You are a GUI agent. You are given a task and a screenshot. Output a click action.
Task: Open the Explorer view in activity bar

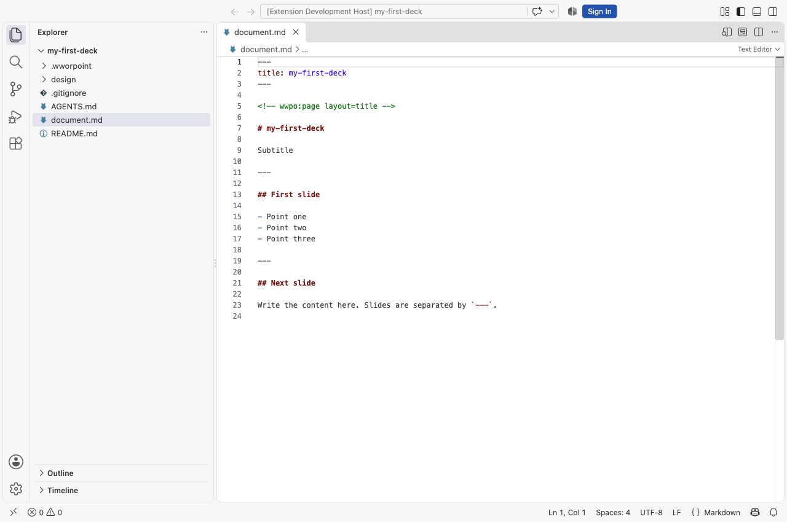16,35
